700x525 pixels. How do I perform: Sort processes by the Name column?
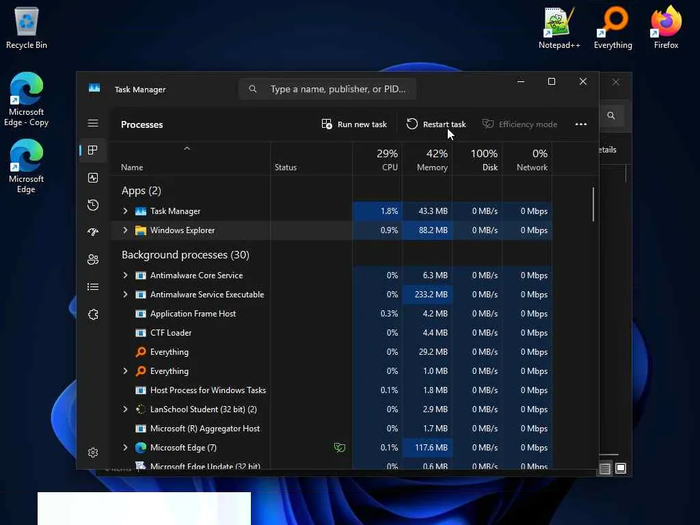pyautogui.click(x=132, y=167)
